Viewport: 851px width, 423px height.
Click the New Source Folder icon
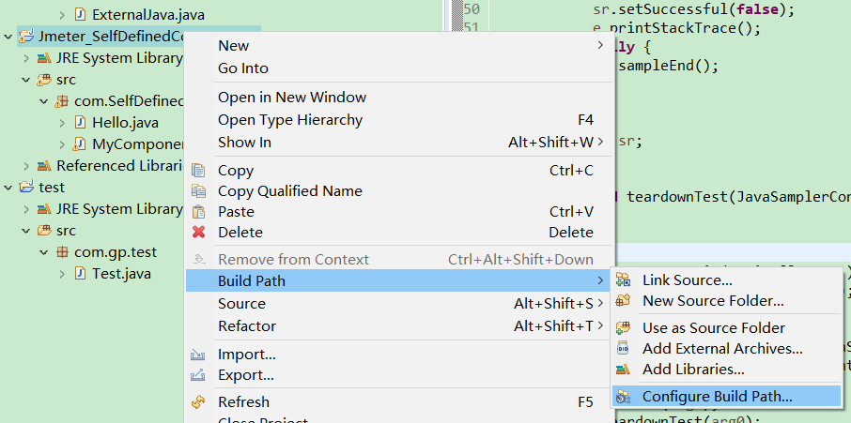click(x=623, y=301)
